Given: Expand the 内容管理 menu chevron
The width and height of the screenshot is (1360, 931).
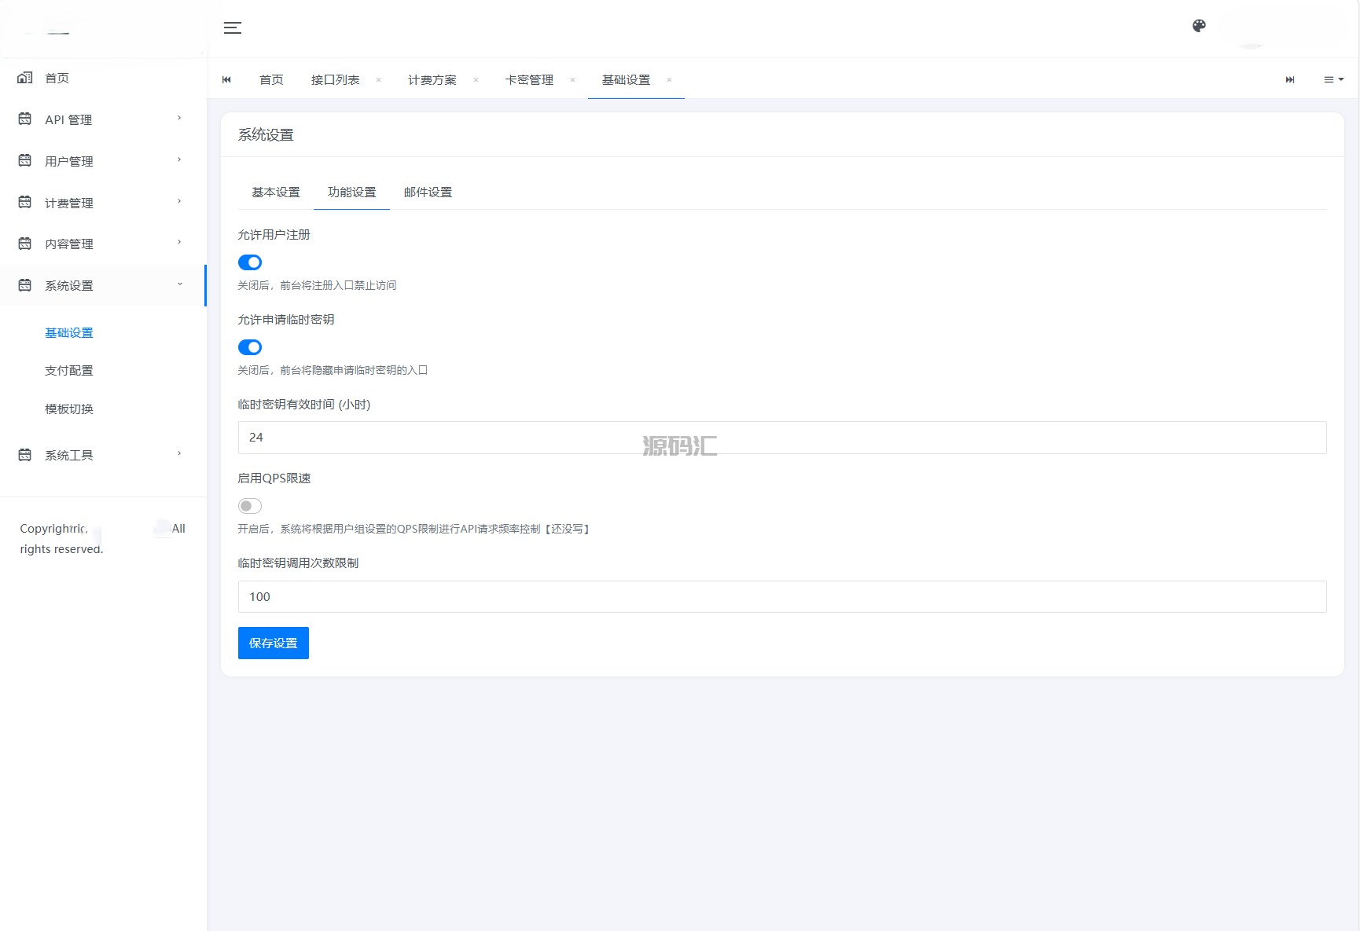Looking at the screenshot, I should (x=179, y=243).
